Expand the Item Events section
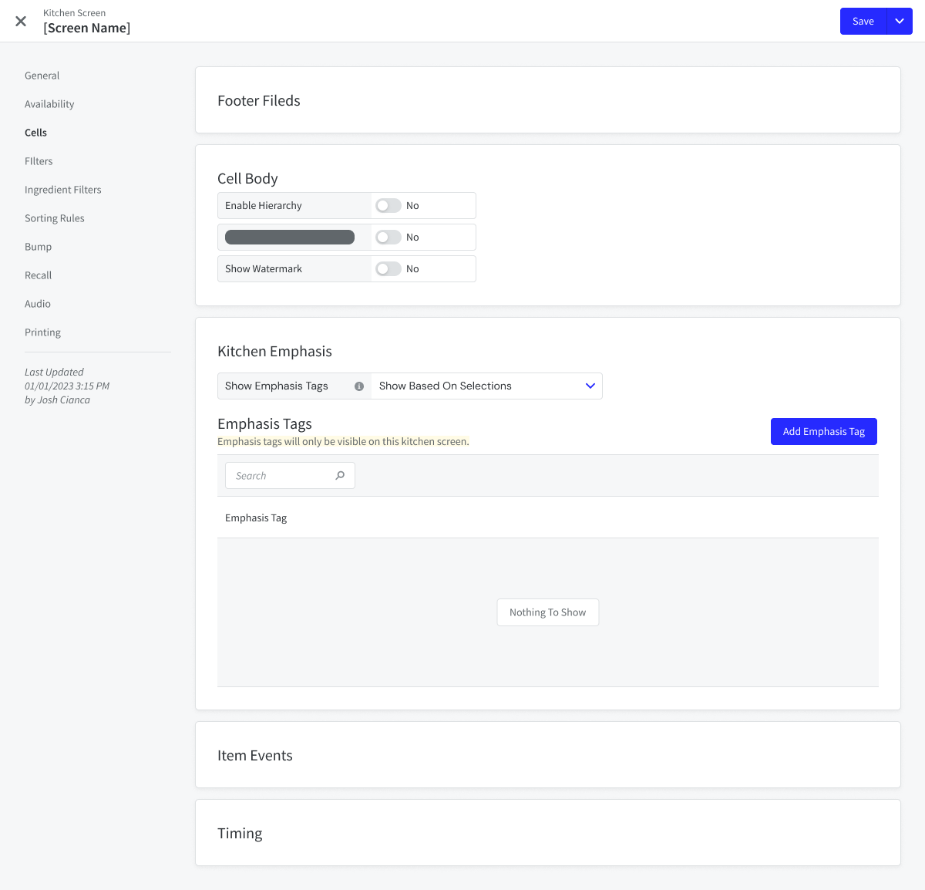The height and width of the screenshot is (890, 925). pyautogui.click(x=255, y=756)
